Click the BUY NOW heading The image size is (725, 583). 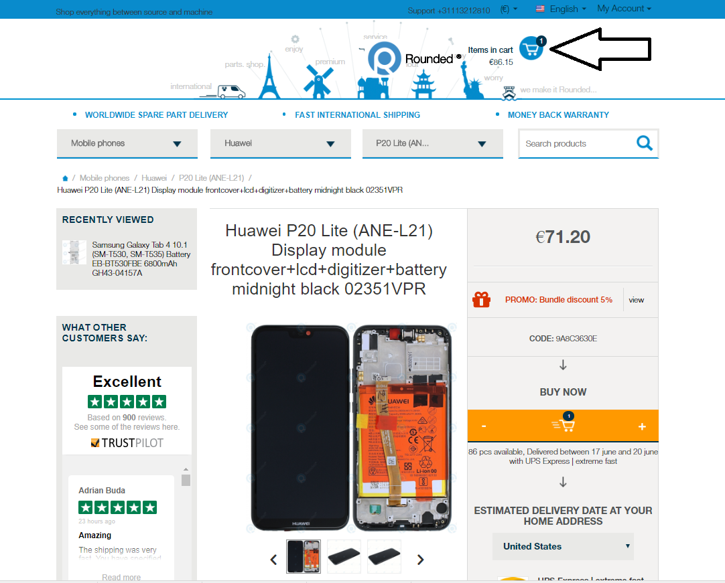(x=563, y=392)
